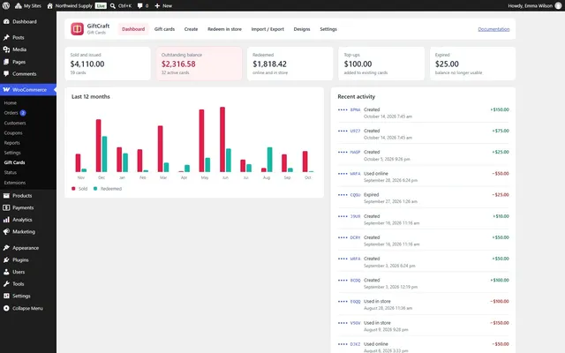Open card code link for Expired -$25.00 entry
This screenshot has width=565, height=353.
pyautogui.click(x=350, y=195)
